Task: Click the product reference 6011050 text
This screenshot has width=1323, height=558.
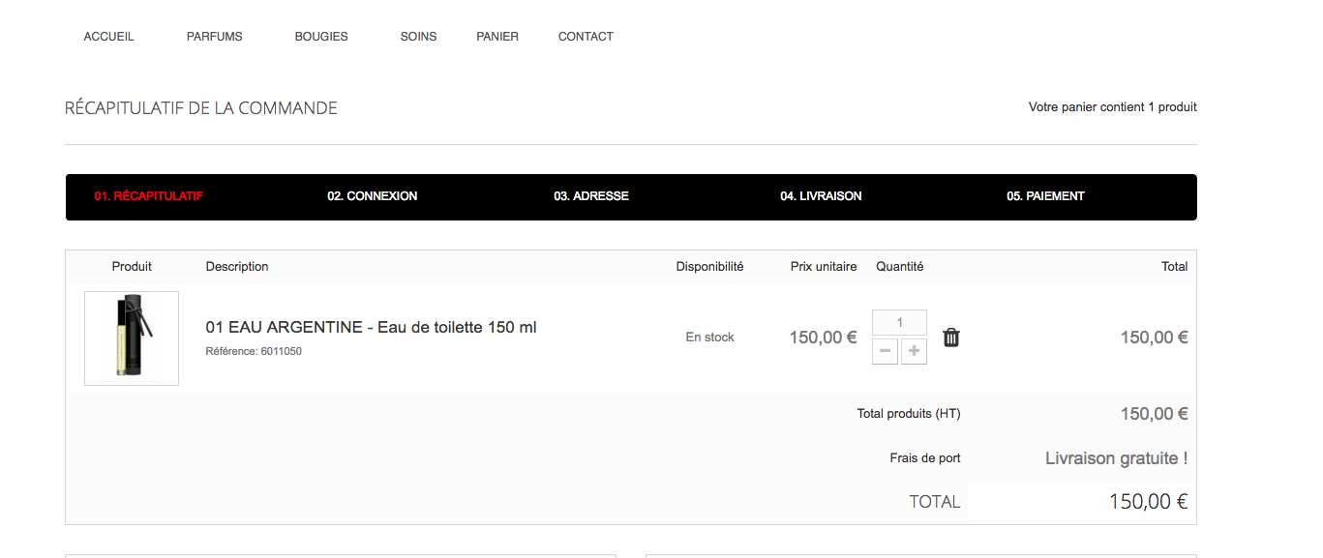Action: tap(254, 351)
